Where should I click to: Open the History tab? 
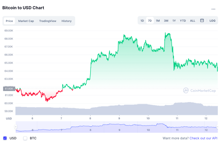(66, 21)
